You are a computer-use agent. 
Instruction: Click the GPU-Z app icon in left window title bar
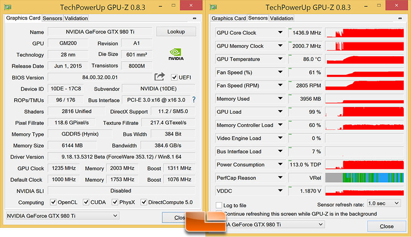[x=8, y=7]
